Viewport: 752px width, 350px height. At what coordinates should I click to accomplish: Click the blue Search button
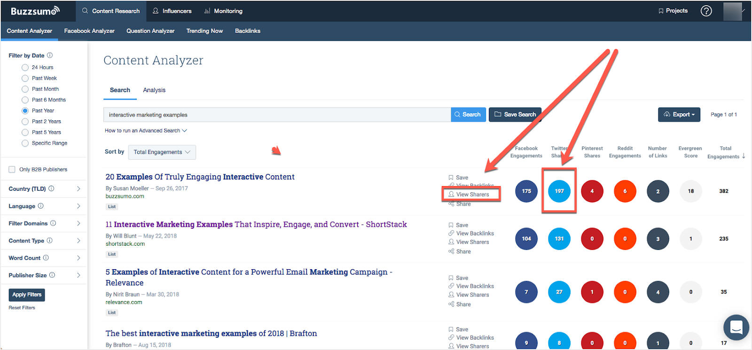click(x=469, y=114)
